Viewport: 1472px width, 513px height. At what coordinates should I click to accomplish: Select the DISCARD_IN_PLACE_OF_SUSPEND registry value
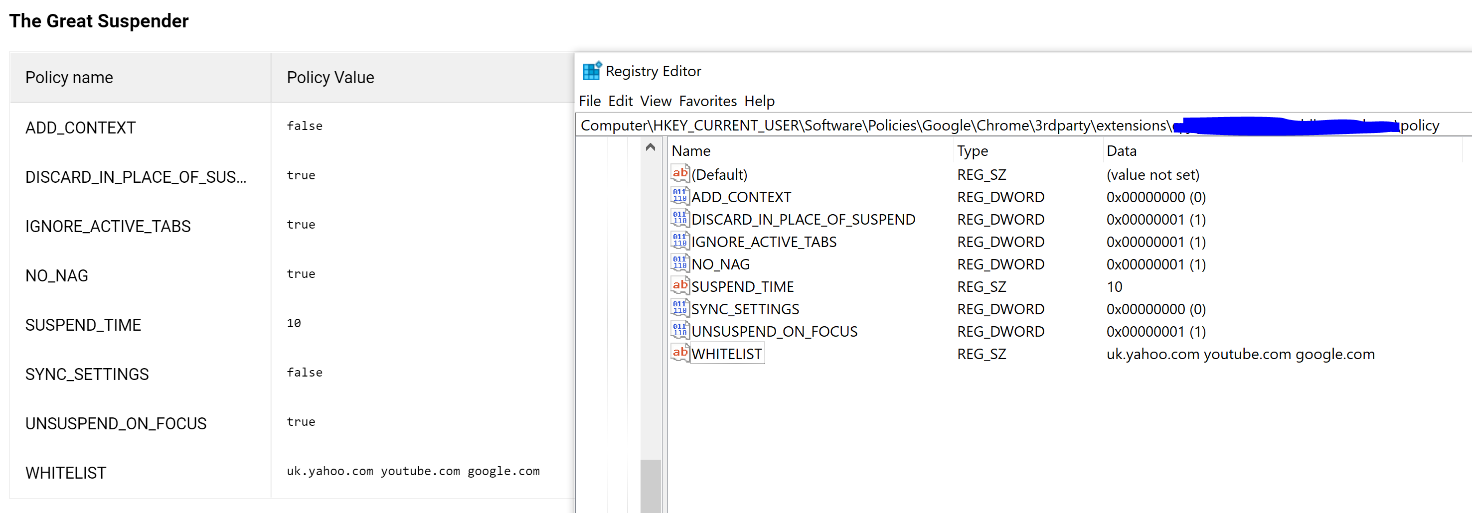click(804, 219)
